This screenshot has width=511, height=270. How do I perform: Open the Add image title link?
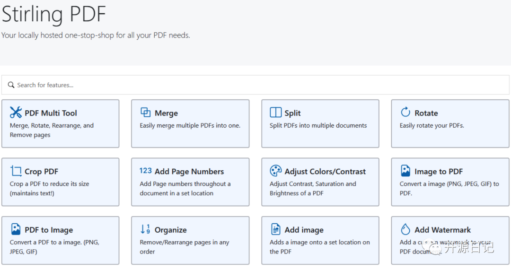(304, 230)
